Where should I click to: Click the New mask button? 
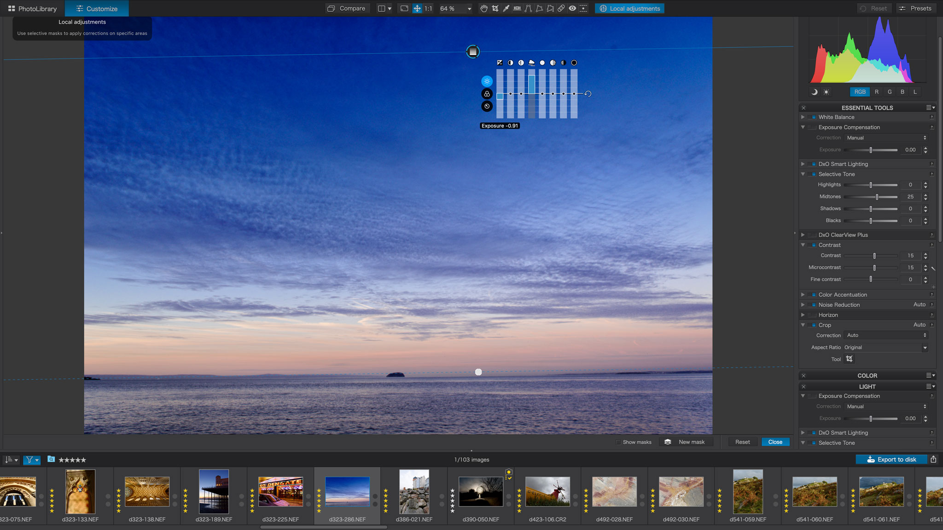tap(686, 442)
